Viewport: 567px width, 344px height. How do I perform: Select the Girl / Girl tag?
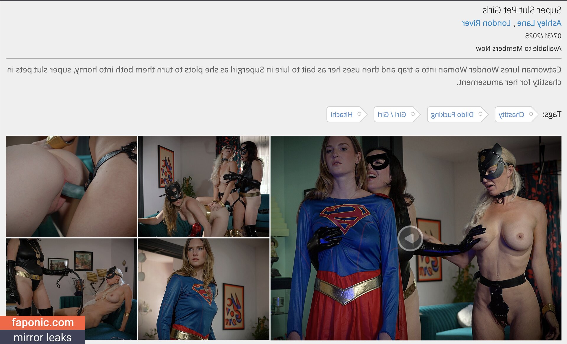coord(392,115)
